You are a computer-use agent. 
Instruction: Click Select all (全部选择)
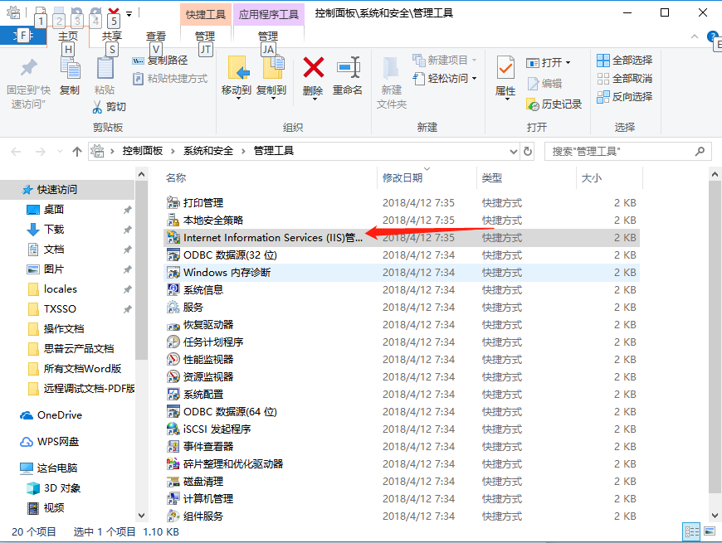coord(624,61)
